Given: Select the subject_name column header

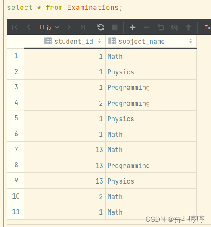Looking at the screenshot, I should (x=151, y=41).
